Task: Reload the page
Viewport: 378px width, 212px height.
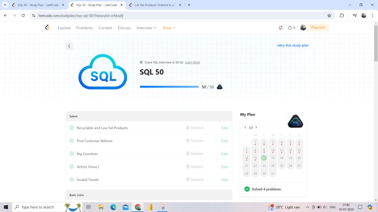Action: 23,16
